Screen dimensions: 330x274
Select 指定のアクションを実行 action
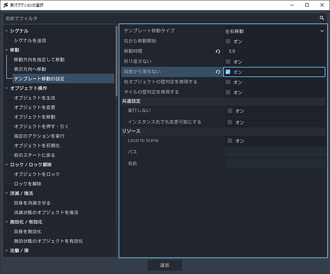pos(39,136)
